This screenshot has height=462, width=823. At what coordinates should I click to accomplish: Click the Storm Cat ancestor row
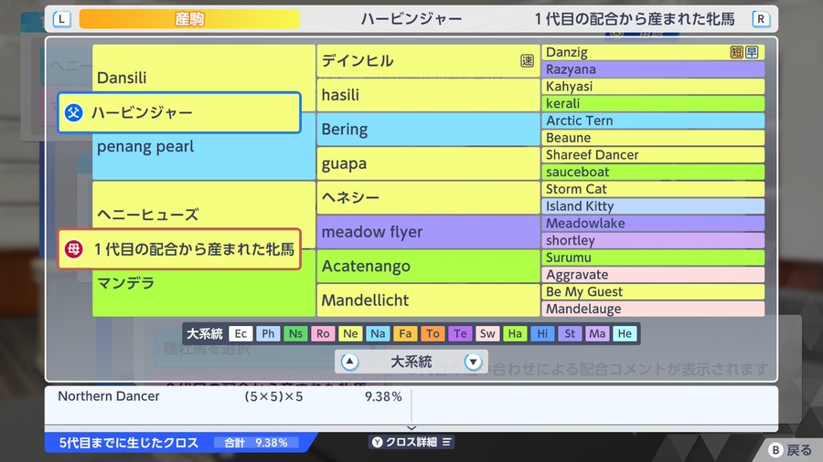pos(653,189)
